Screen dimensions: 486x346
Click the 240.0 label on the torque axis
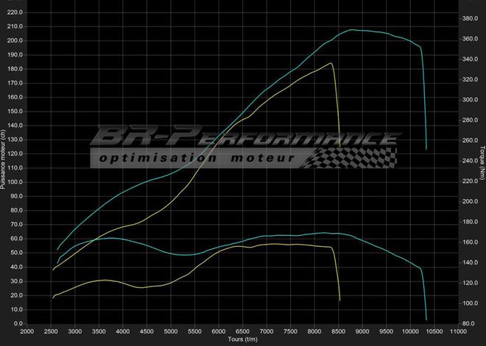pos(469,161)
